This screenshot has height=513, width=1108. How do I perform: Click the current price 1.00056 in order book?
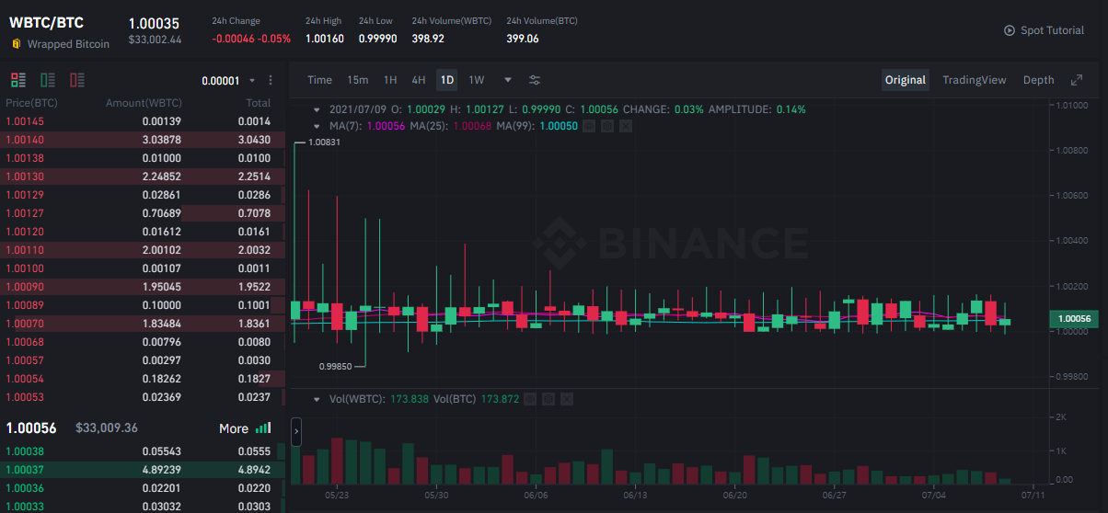(x=31, y=428)
